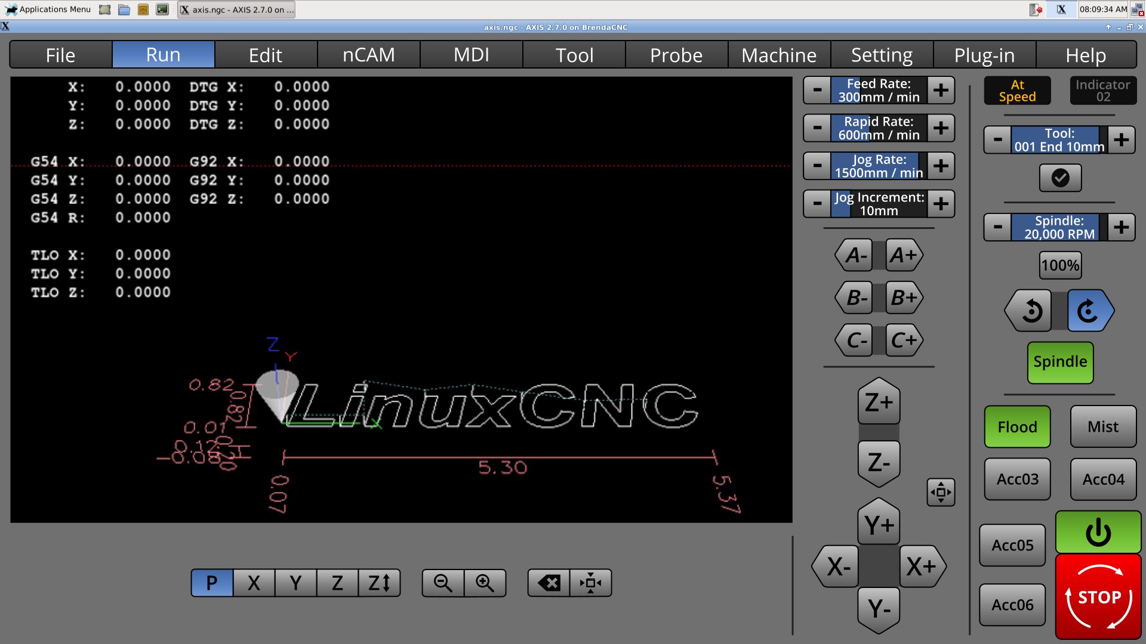This screenshot has width=1146, height=644.
Task: Toggle the Acc05 accessory
Action: pos(1012,546)
